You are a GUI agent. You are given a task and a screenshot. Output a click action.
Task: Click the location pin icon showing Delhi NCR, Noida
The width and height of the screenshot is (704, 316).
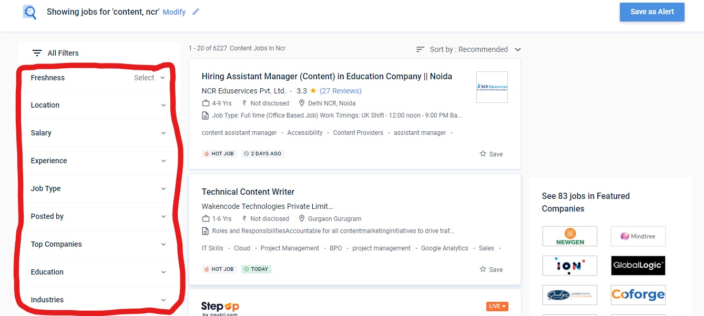click(x=302, y=103)
